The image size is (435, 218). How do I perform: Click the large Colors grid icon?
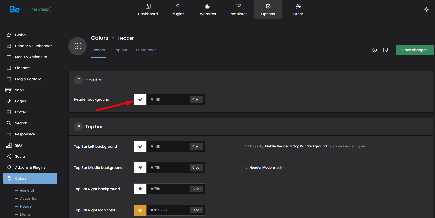pyautogui.click(x=78, y=46)
